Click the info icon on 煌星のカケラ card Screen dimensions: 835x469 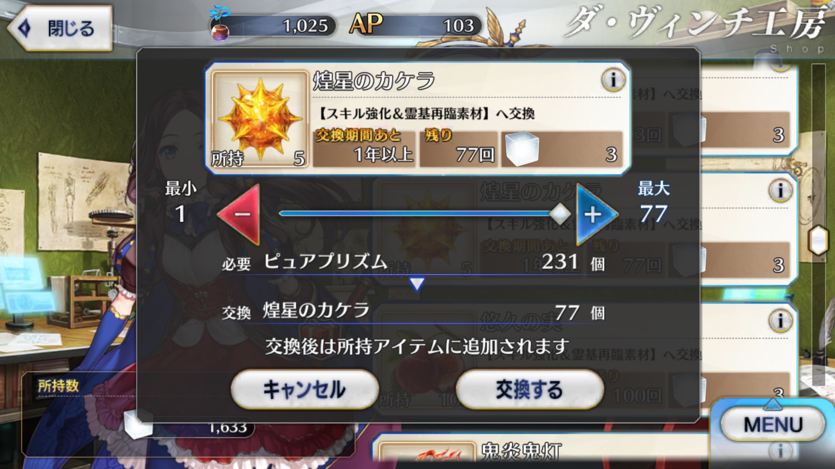pyautogui.click(x=613, y=80)
